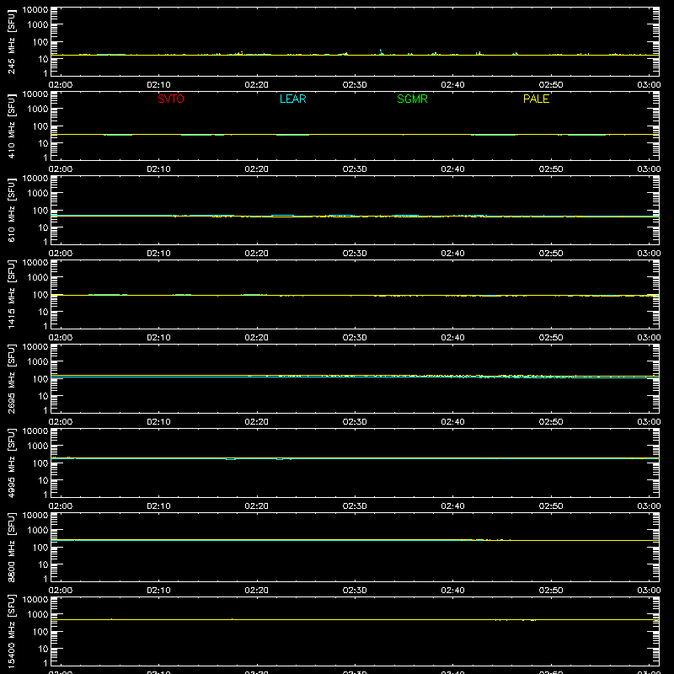
Task: Select the 15400 MHz [SFU] axis title
Action: pos(12,631)
